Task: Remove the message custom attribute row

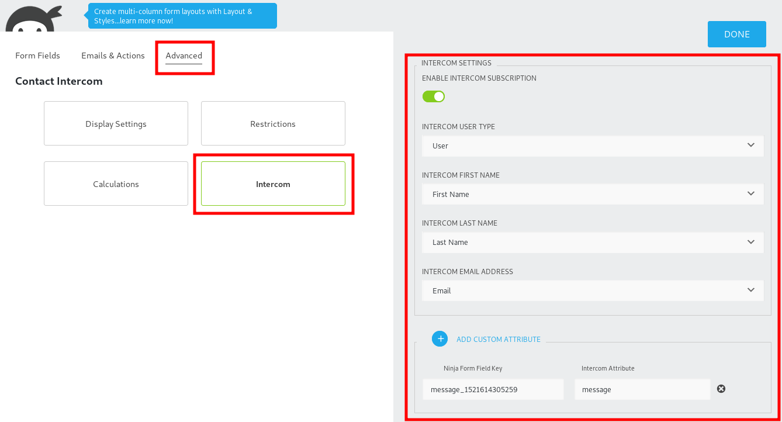Action: coord(721,389)
